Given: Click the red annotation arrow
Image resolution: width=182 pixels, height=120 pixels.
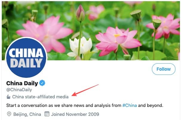Looking at the screenshot, I should click(x=85, y=90).
